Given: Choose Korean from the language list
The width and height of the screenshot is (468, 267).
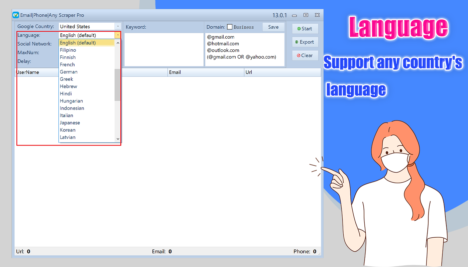Looking at the screenshot, I should 87,130.
